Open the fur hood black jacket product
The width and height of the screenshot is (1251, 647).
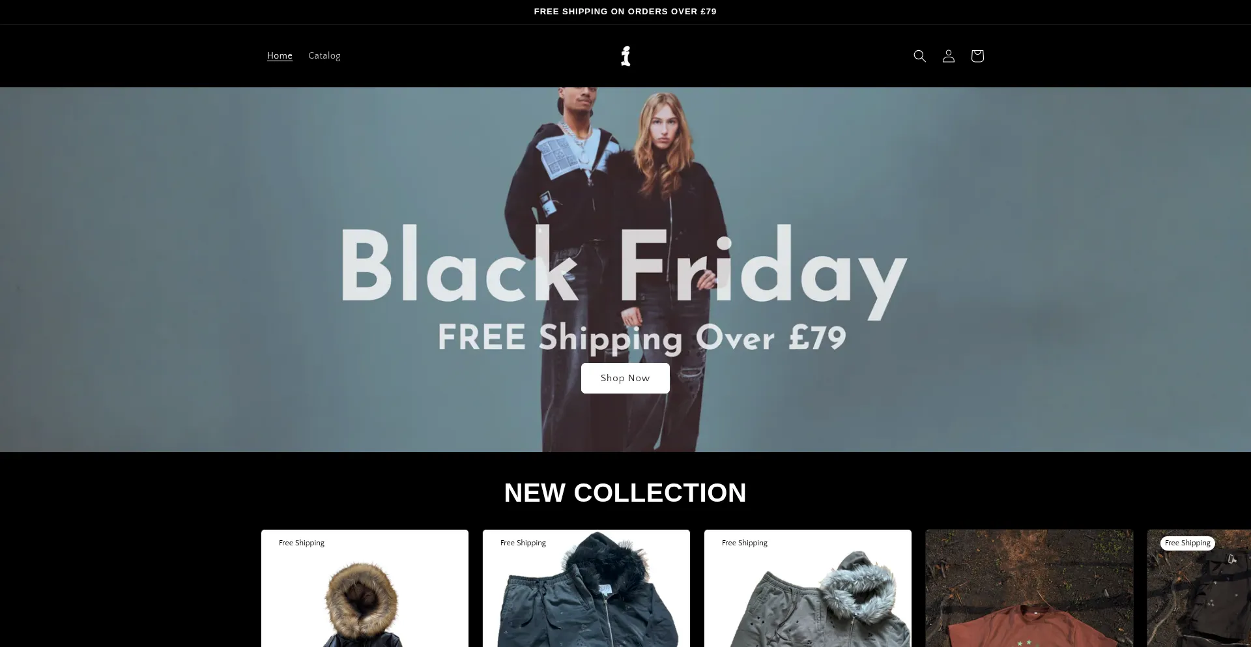point(365,588)
